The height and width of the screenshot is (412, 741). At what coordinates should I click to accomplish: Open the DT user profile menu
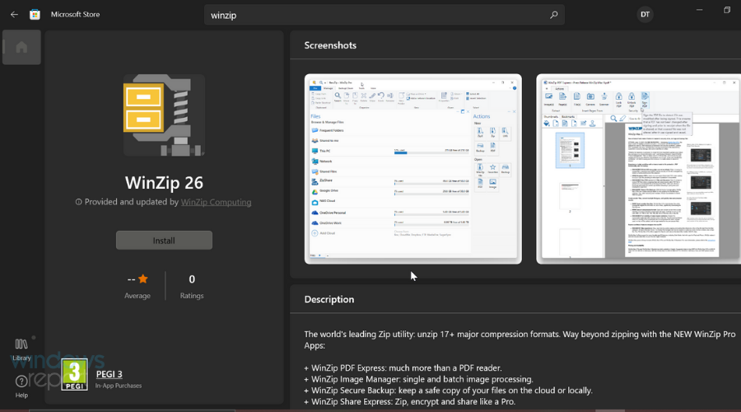(645, 14)
